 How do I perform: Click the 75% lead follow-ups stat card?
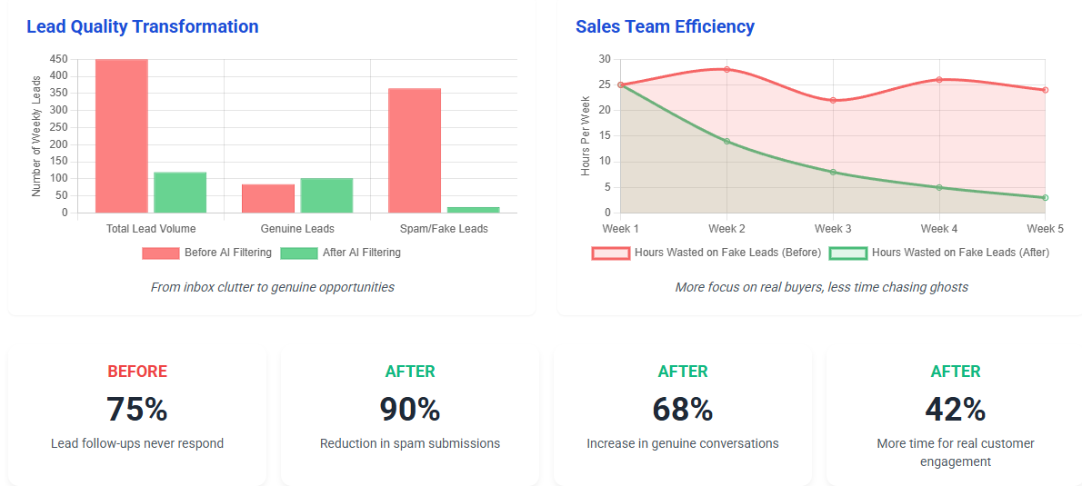(x=137, y=415)
